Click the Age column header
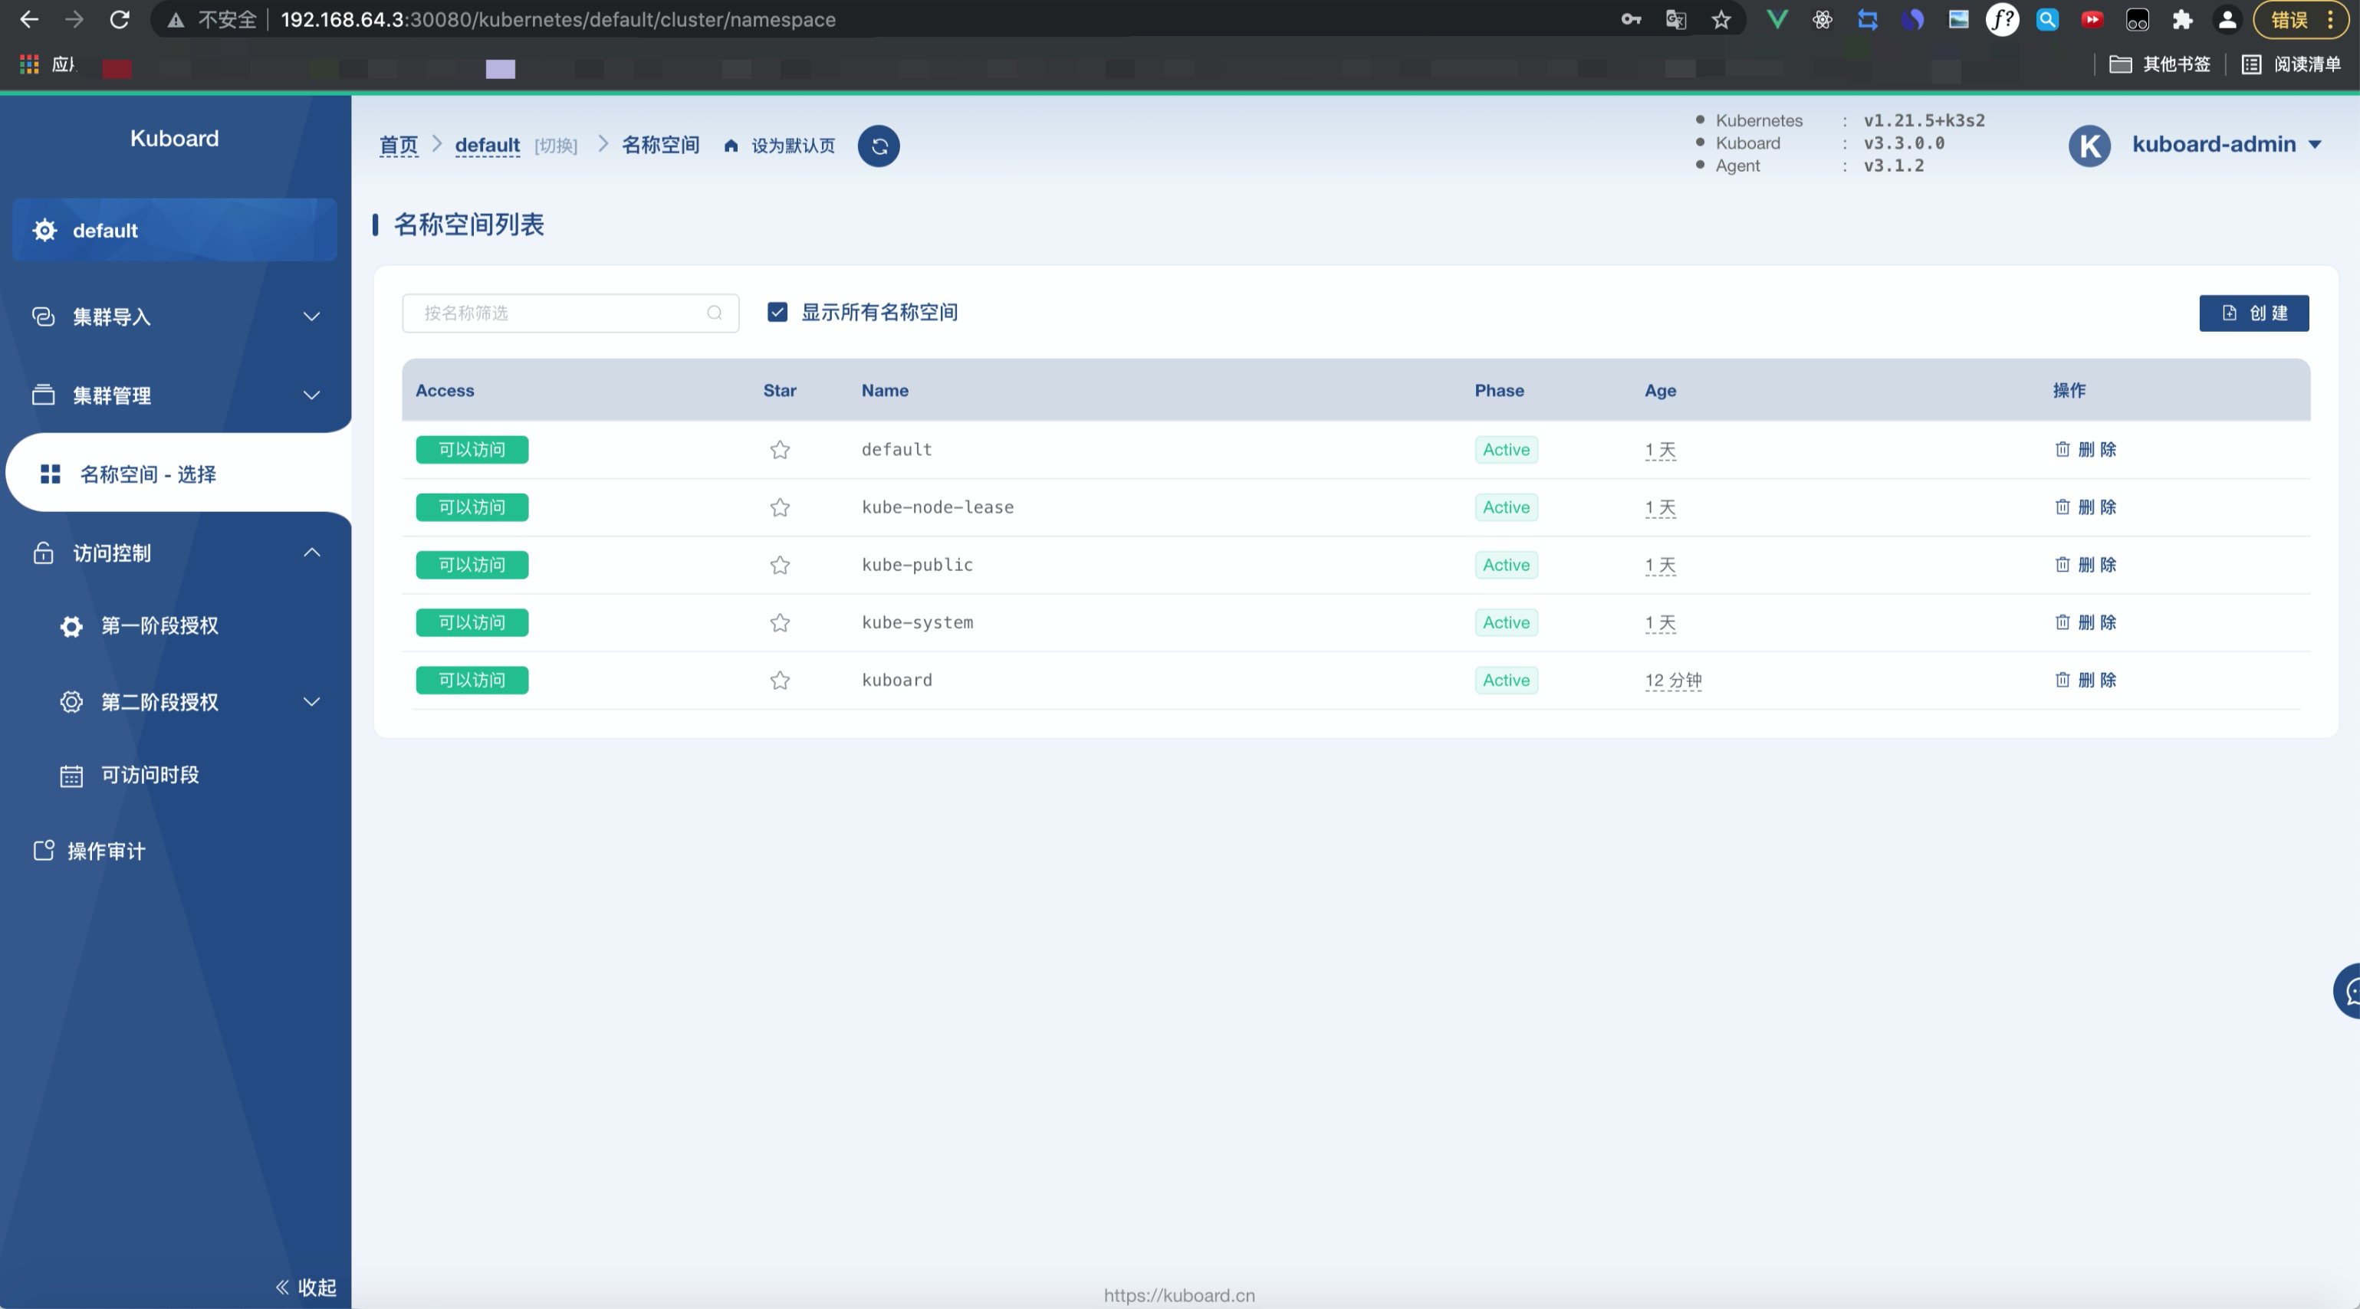 tap(1660, 390)
